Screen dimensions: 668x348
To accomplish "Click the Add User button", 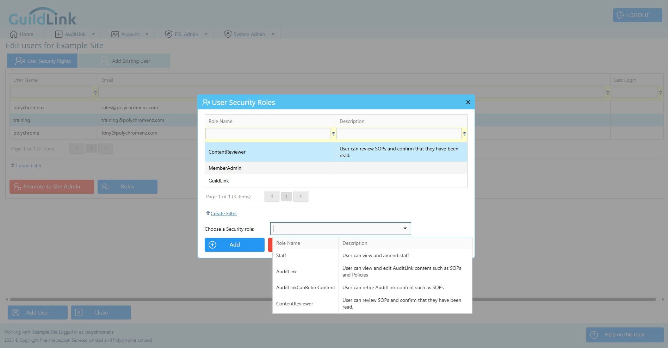I will (x=38, y=312).
